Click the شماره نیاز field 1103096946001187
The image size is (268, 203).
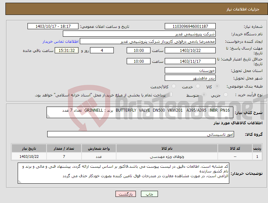pos(190,26)
